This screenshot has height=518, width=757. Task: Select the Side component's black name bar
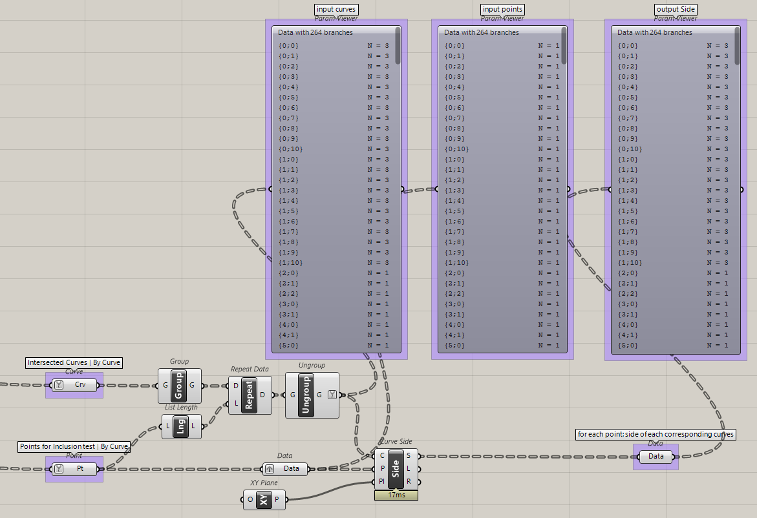396,468
